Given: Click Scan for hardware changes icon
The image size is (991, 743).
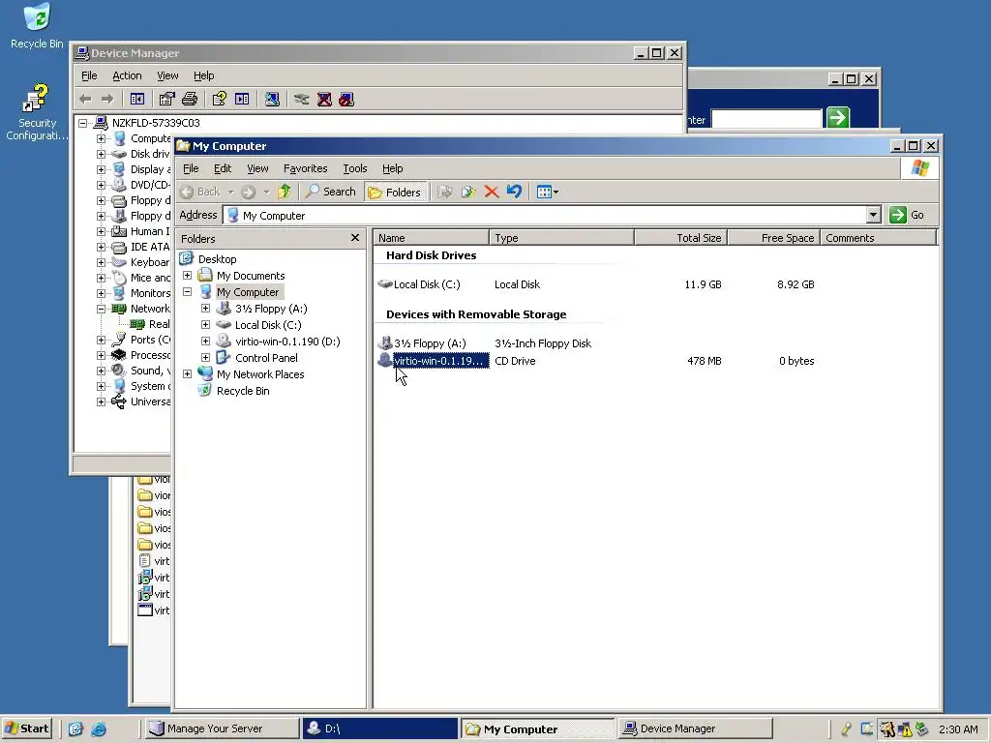Looking at the screenshot, I should coord(272,100).
